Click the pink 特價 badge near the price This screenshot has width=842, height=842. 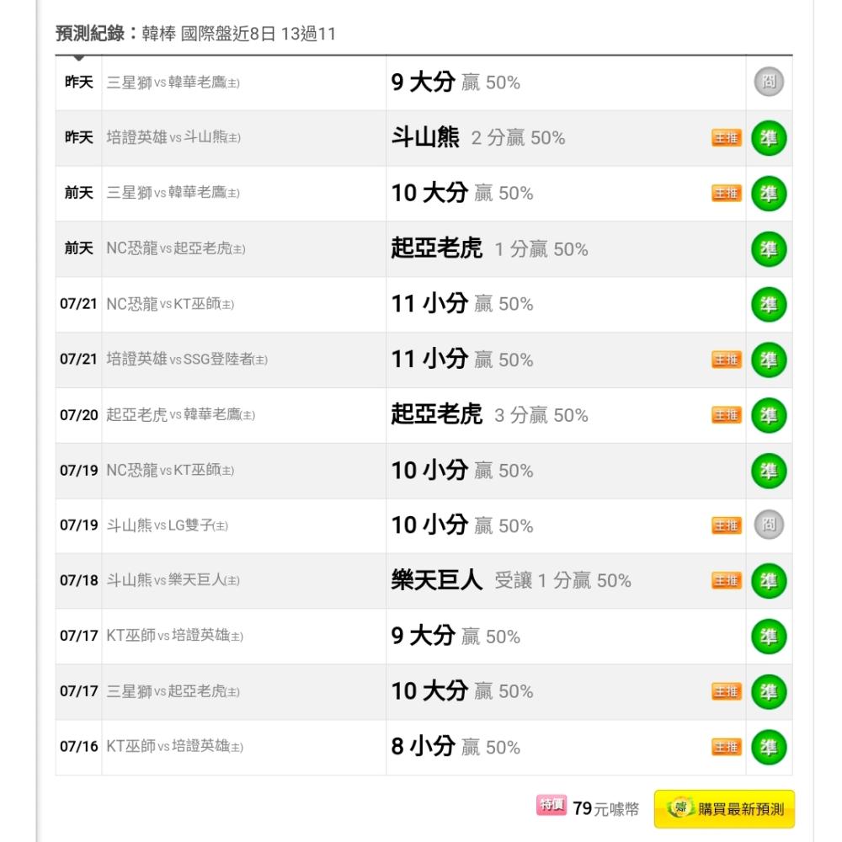(551, 805)
